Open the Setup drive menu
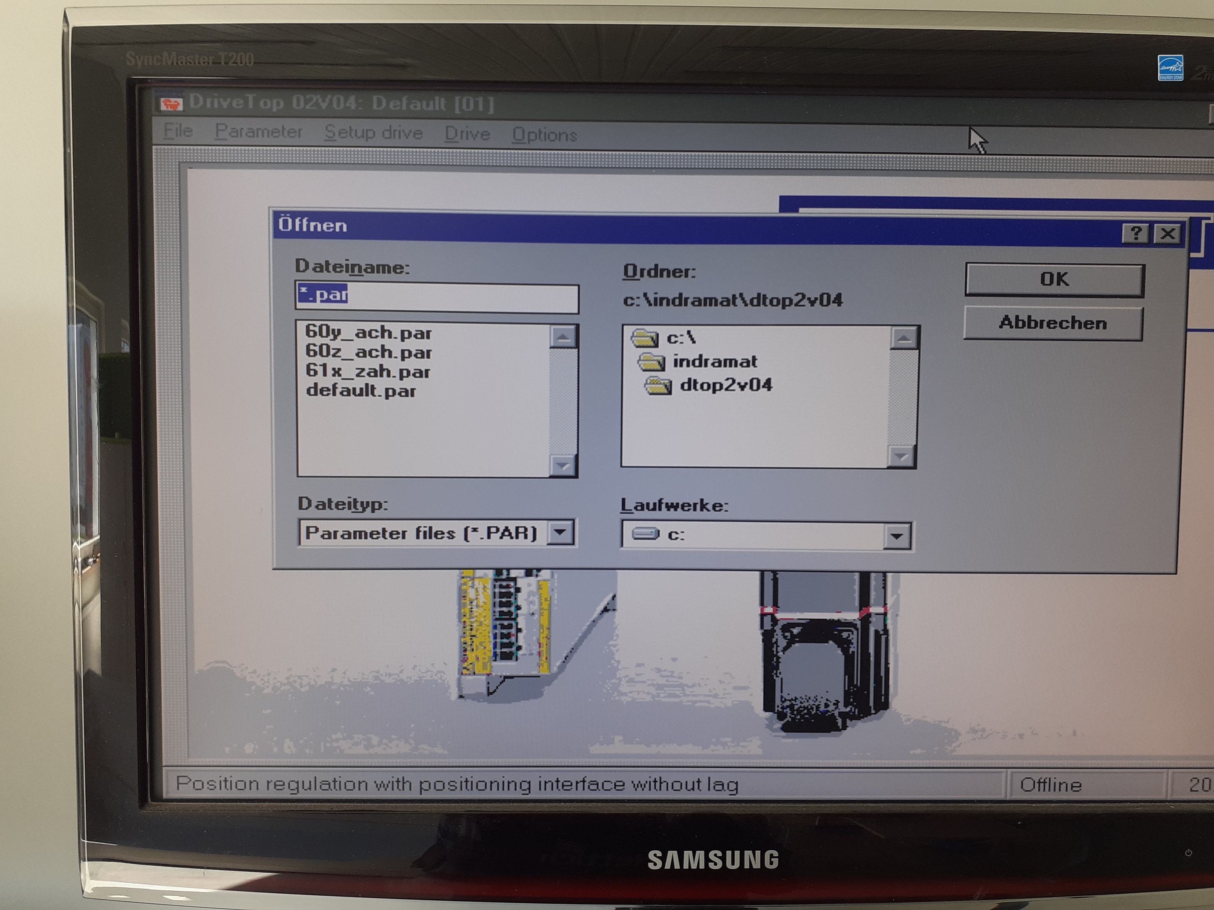 (373, 133)
